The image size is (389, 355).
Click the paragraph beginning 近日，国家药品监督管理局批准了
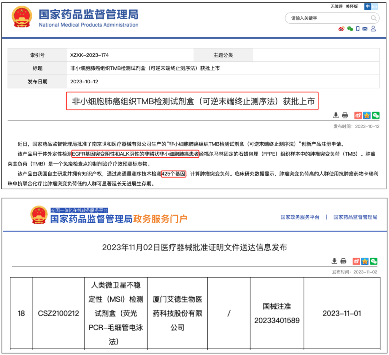[x=180, y=144]
